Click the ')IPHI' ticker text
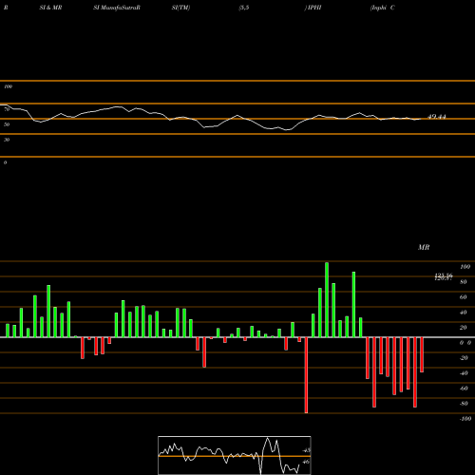Image resolution: width=475 pixels, height=475 pixels. click(x=313, y=8)
